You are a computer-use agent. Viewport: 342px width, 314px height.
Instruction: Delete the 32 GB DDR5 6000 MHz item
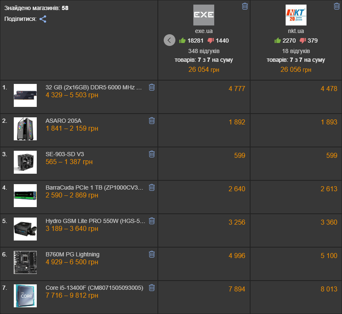click(x=152, y=87)
